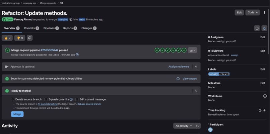Open Merge requests breadcrumb
270x134 pixels.
click(48, 3)
